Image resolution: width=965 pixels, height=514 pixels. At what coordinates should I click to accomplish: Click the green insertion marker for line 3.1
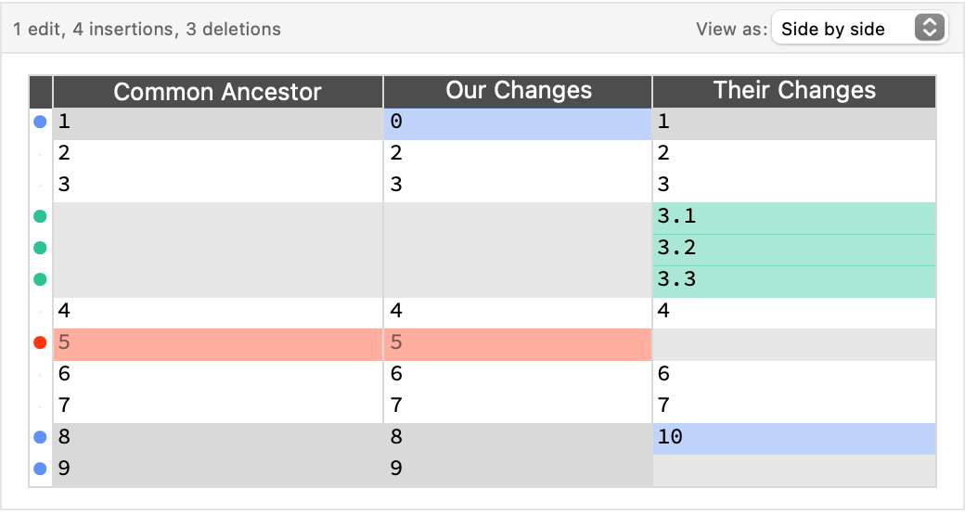click(40, 217)
